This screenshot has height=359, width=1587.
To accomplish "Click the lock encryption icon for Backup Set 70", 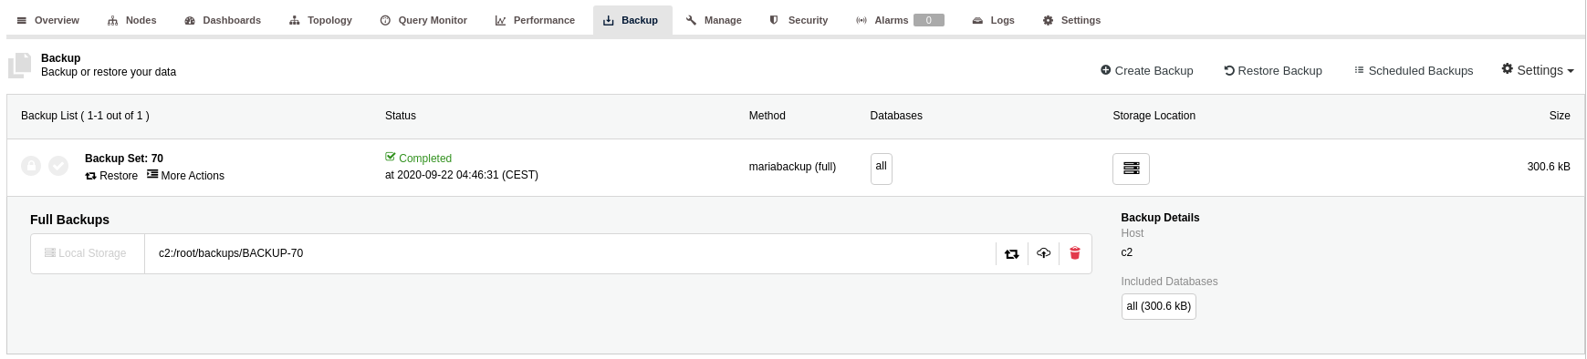I will (31, 166).
